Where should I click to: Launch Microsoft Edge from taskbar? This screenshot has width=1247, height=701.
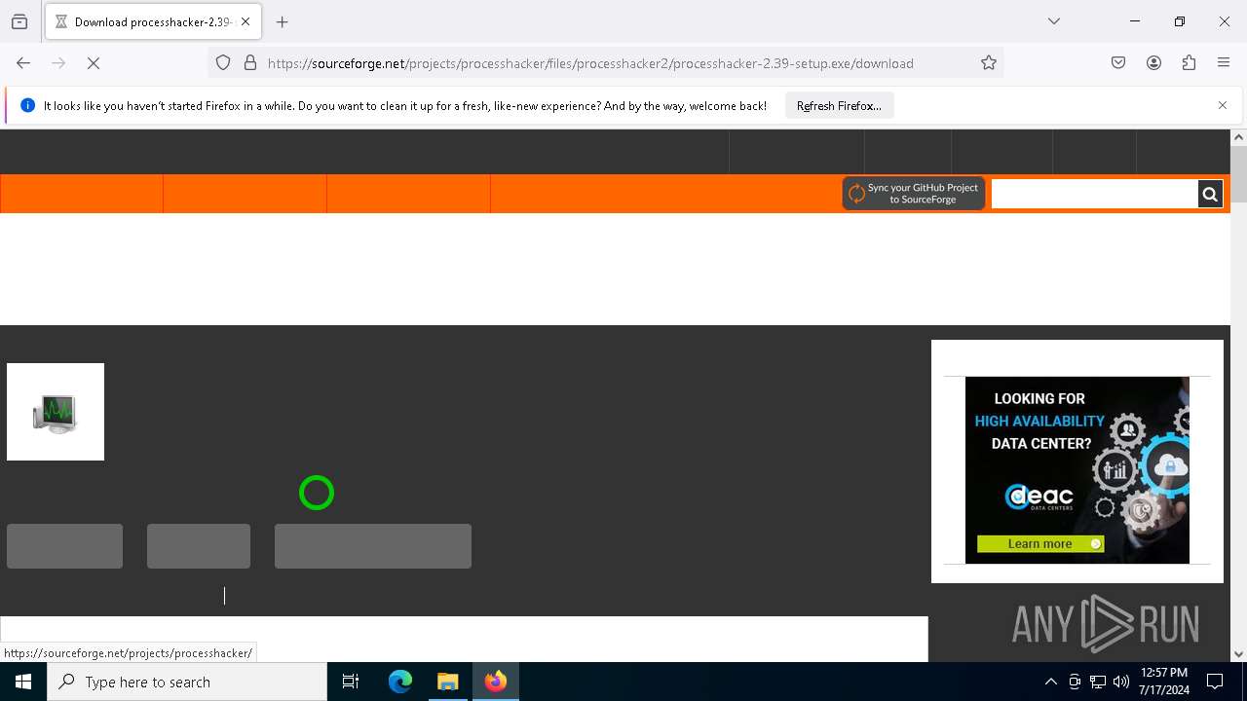pos(400,682)
